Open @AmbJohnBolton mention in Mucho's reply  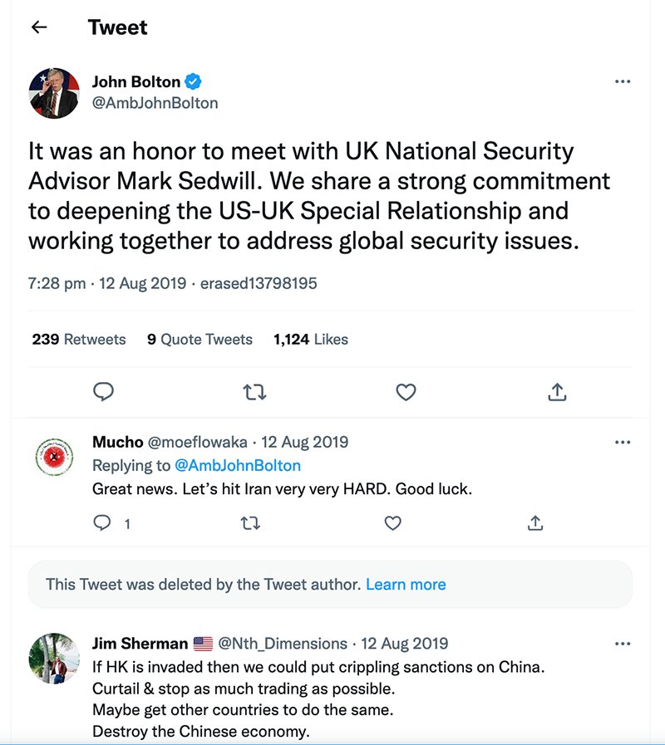click(238, 465)
